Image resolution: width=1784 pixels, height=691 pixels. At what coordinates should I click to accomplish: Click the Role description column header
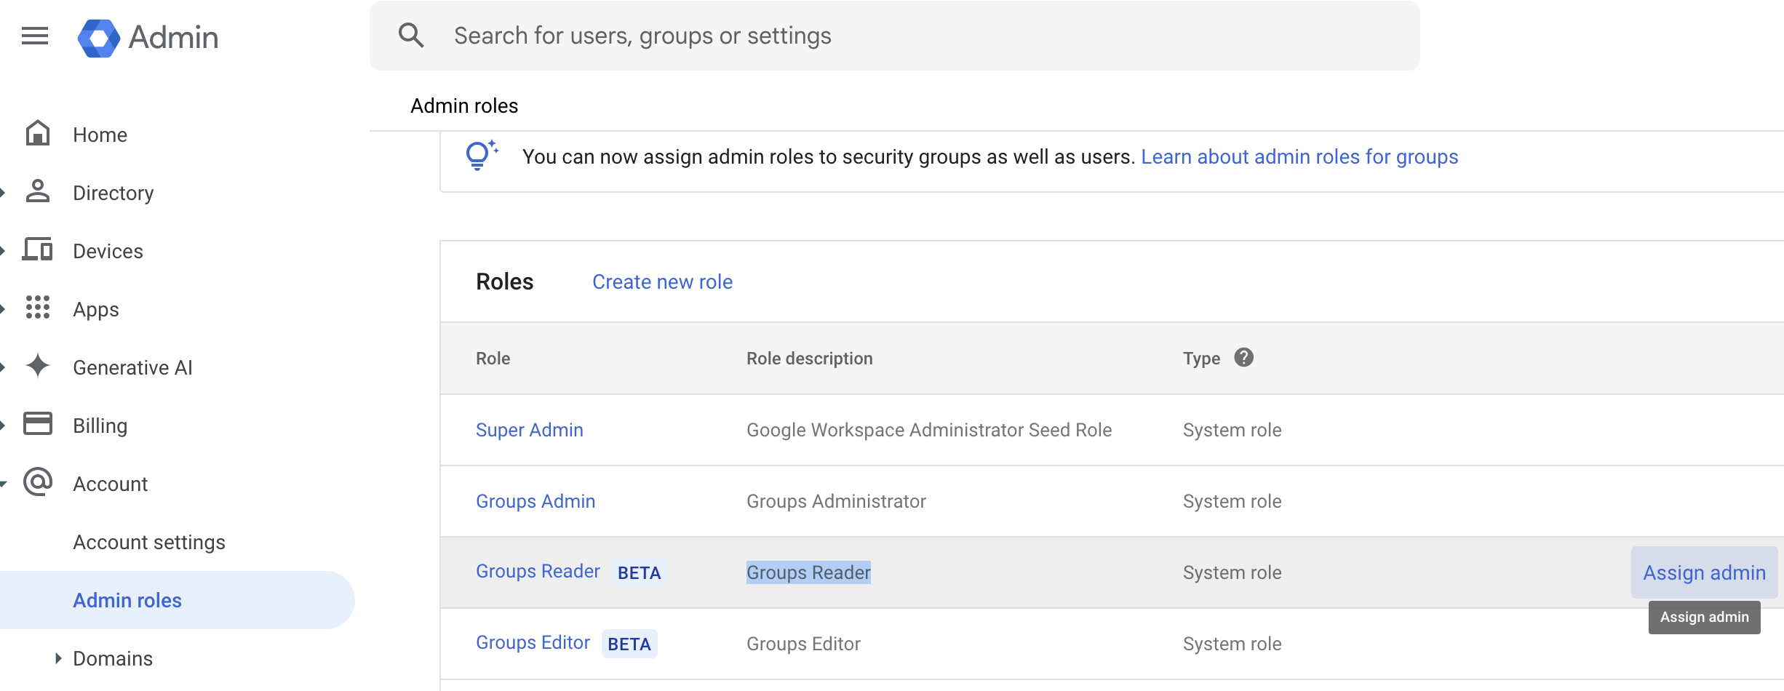[810, 359]
